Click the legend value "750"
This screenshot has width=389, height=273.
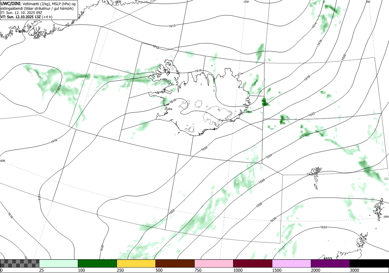(x=198, y=270)
